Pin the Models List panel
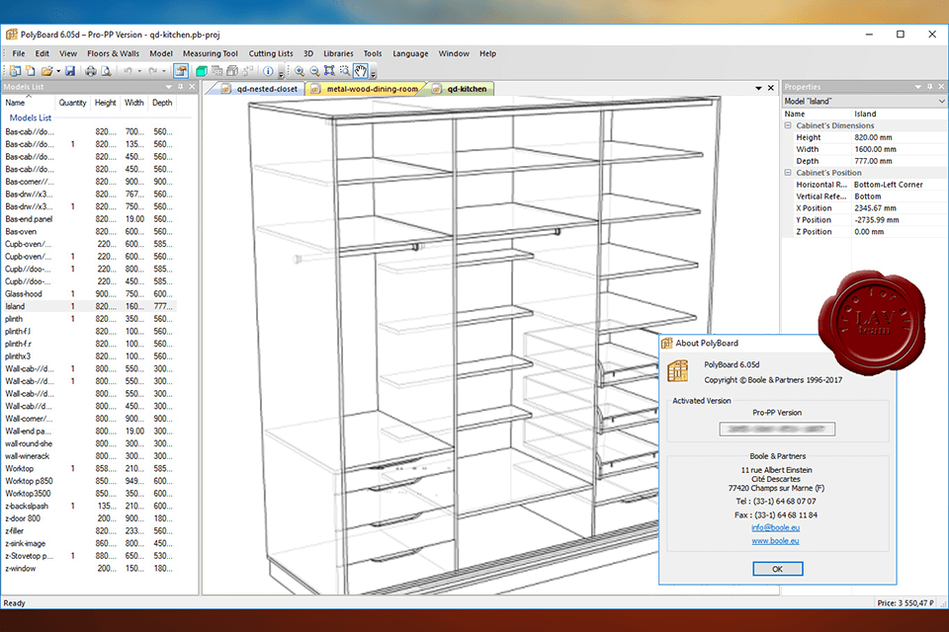The width and height of the screenshot is (949, 632). click(x=180, y=87)
